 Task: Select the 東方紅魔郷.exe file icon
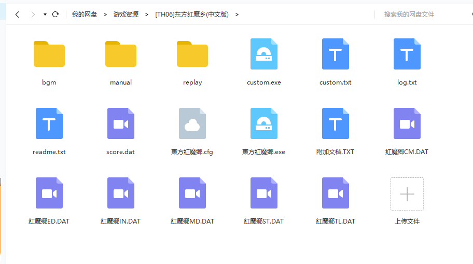[264, 123]
